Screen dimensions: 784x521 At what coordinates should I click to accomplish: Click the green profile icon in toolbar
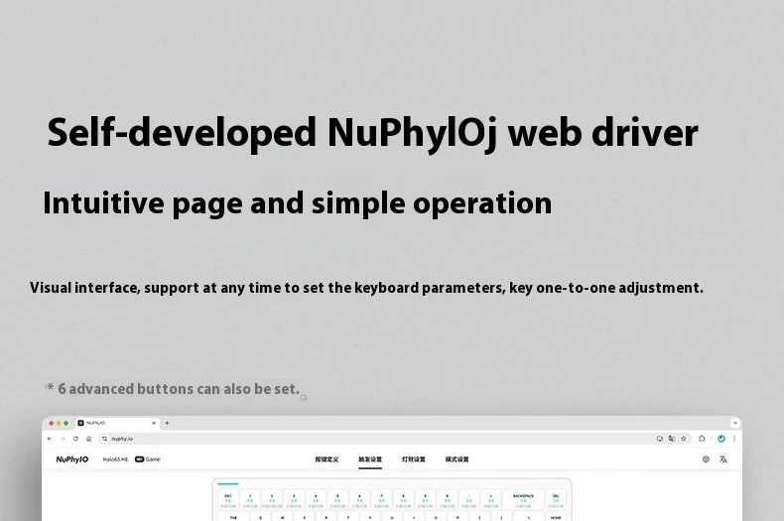tap(721, 439)
